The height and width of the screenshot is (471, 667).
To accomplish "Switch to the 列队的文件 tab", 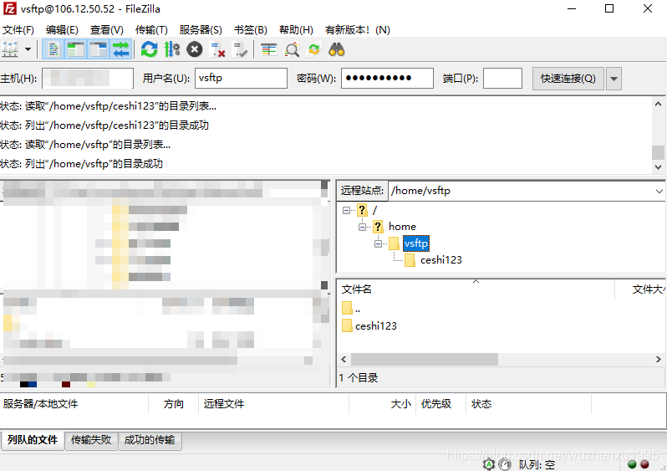I will pyautogui.click(x=33, y=440).
